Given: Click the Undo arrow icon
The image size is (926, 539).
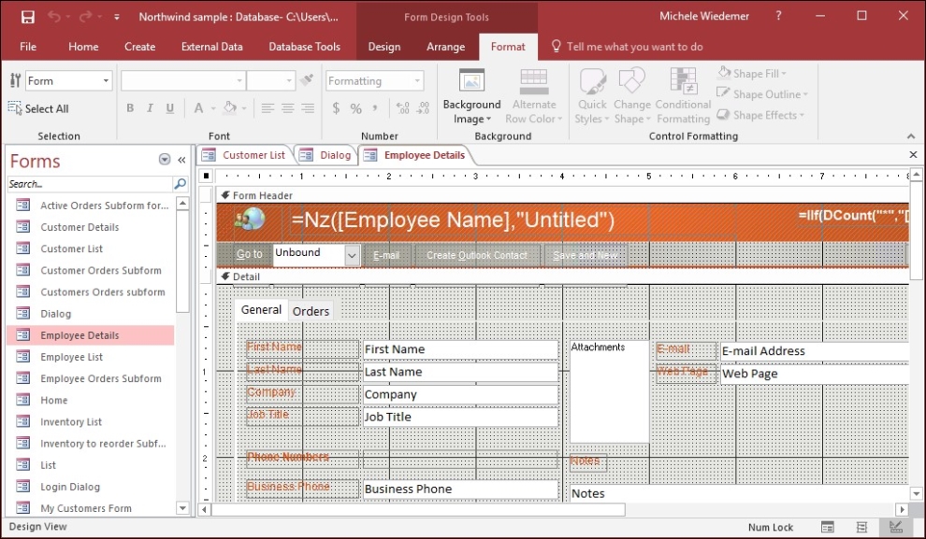Looking at the screenshot, I should (54, 17).
